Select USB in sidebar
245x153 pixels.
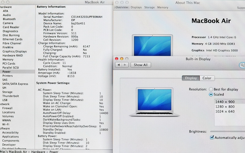tap(5, 100)
